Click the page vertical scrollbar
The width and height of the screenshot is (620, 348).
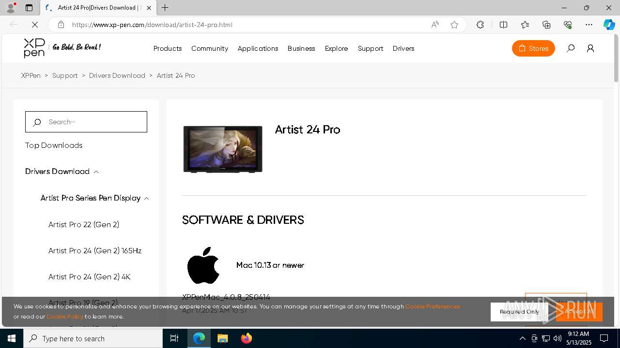pos(616,58)
